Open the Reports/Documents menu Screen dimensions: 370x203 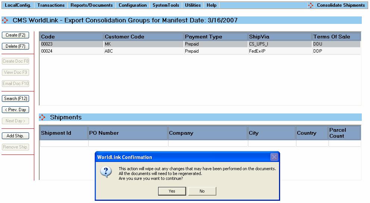click(x=91, y=5)
